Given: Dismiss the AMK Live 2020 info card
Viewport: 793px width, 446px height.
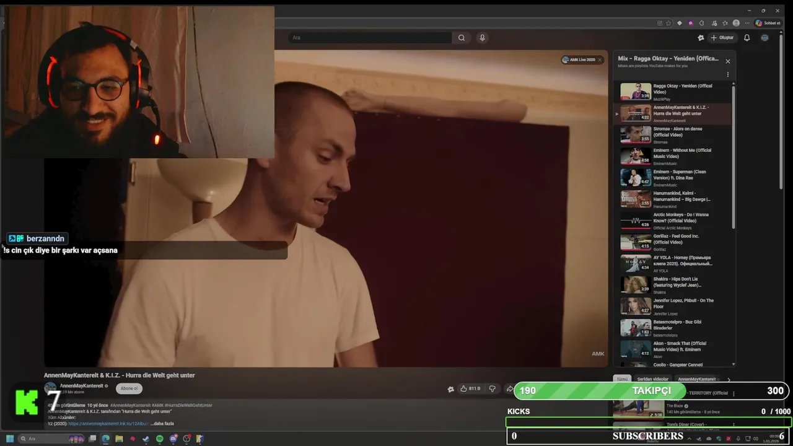Looking at the screenshot, I should (x=600, y=60).
